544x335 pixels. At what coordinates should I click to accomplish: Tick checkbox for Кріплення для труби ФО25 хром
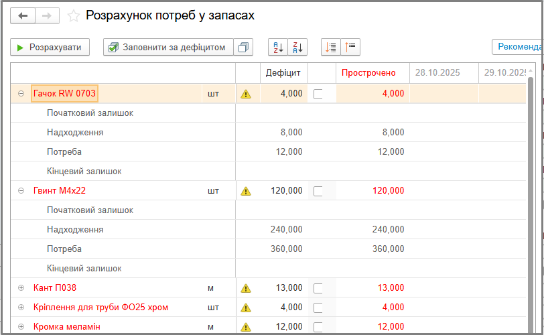click(318, 308)
